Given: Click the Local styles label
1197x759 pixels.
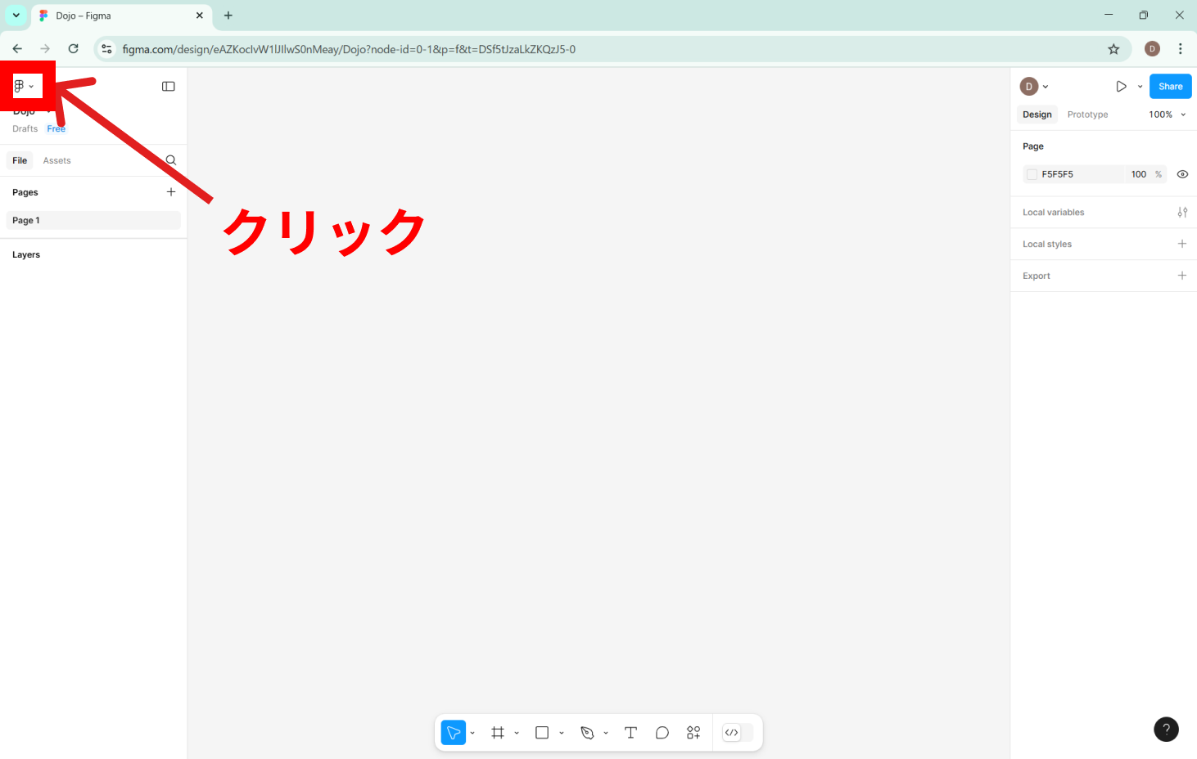Looking at the screenshot, I should click(x=1047, y=244).
